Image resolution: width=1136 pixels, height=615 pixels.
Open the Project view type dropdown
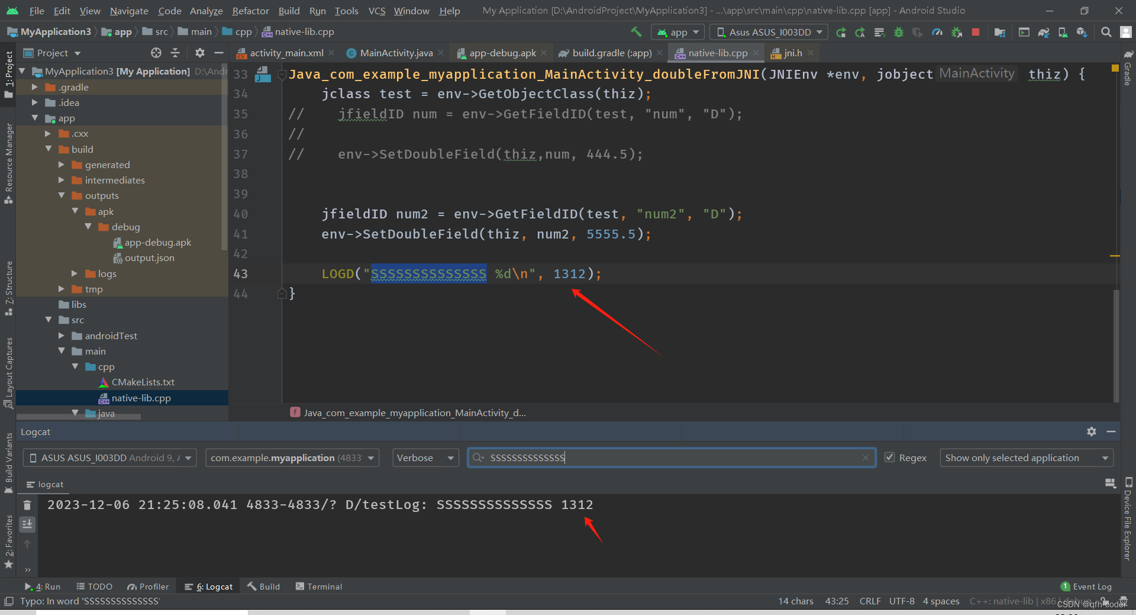(x=51, y=53)
